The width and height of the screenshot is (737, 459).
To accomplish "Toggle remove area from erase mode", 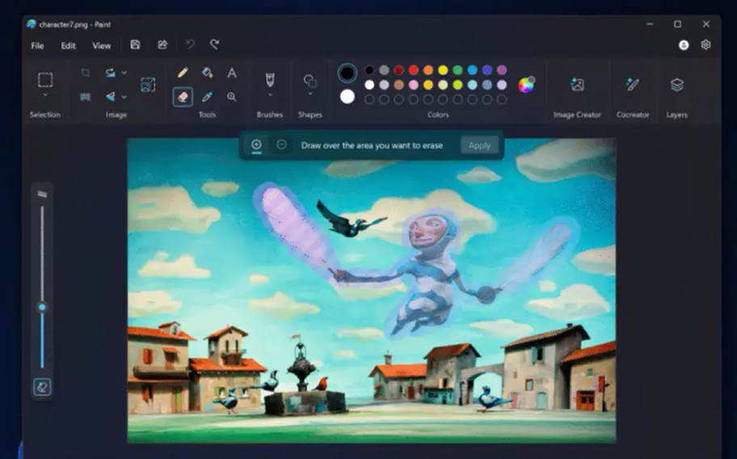I will [281, 144].
